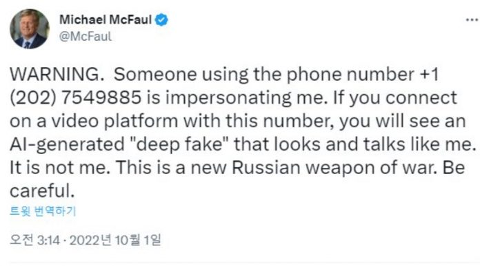The image size is (480, 266).
Task: Click the 2022년 10월 1일 date
Action: 115,240
